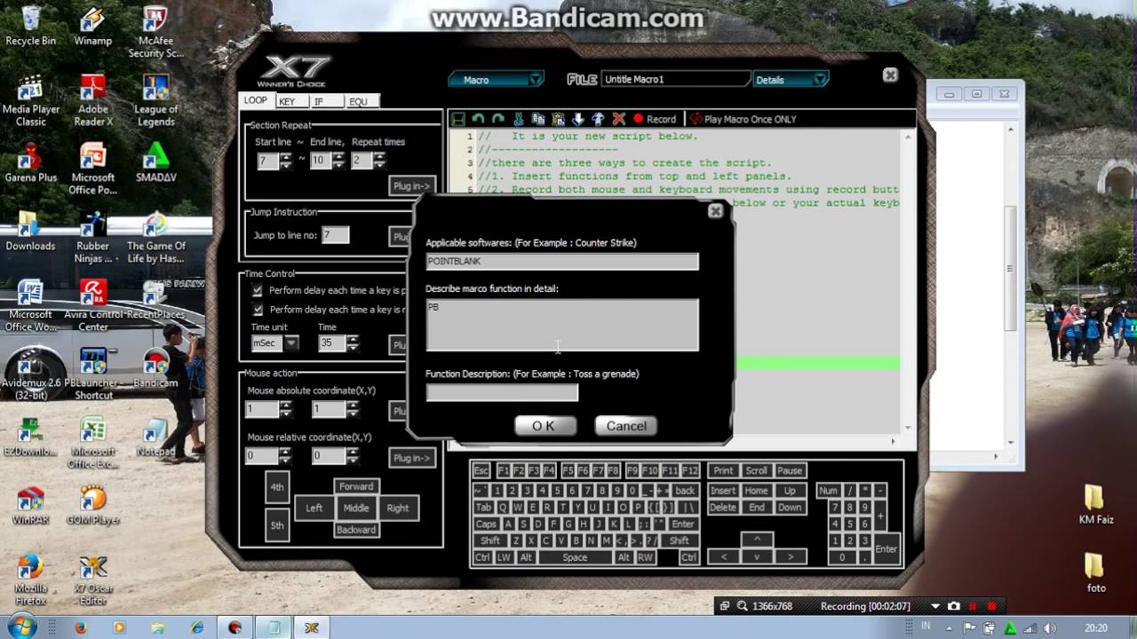Click Play Macro Once ONLY mode icon
This screenshot has width=1137, height=639.
click(696, 119)
